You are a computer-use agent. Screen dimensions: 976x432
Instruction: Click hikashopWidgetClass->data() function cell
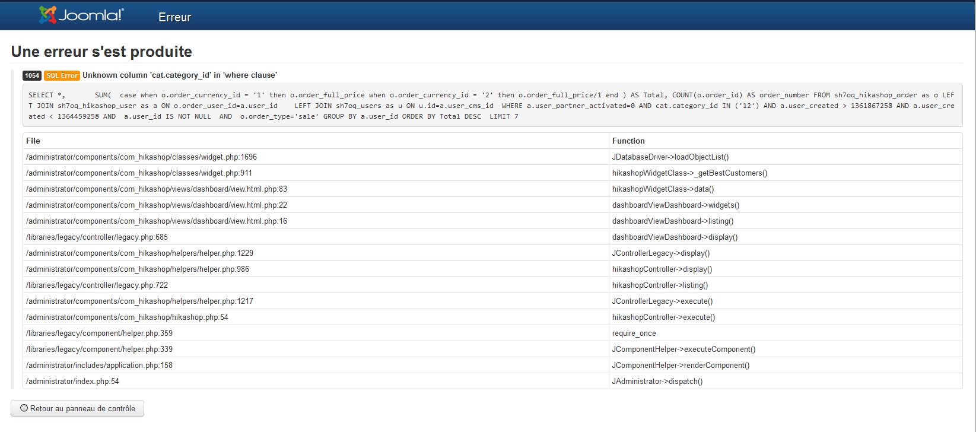pyautogui.click(x=786, y=189)
